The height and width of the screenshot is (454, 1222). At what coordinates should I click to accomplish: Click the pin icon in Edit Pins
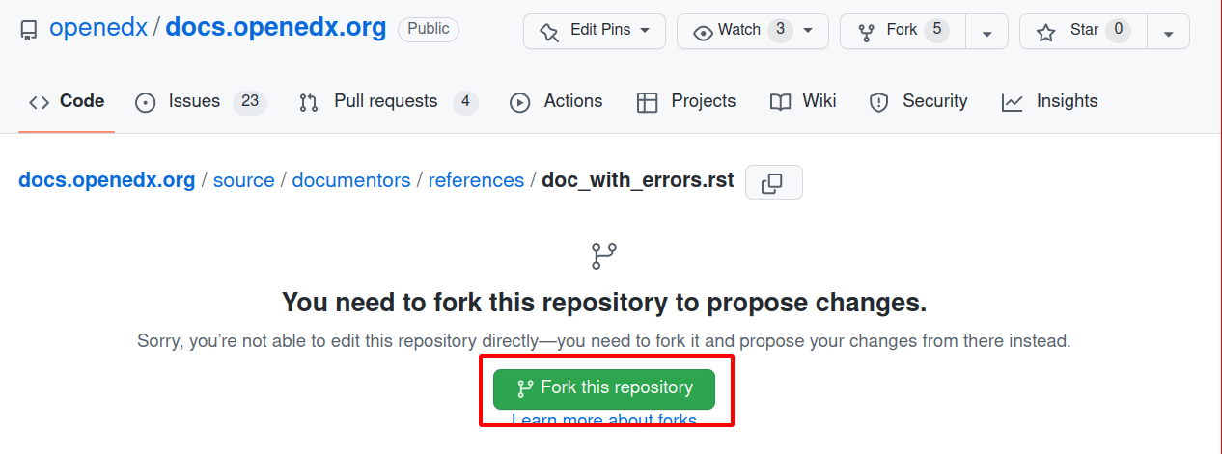point(550,32)
